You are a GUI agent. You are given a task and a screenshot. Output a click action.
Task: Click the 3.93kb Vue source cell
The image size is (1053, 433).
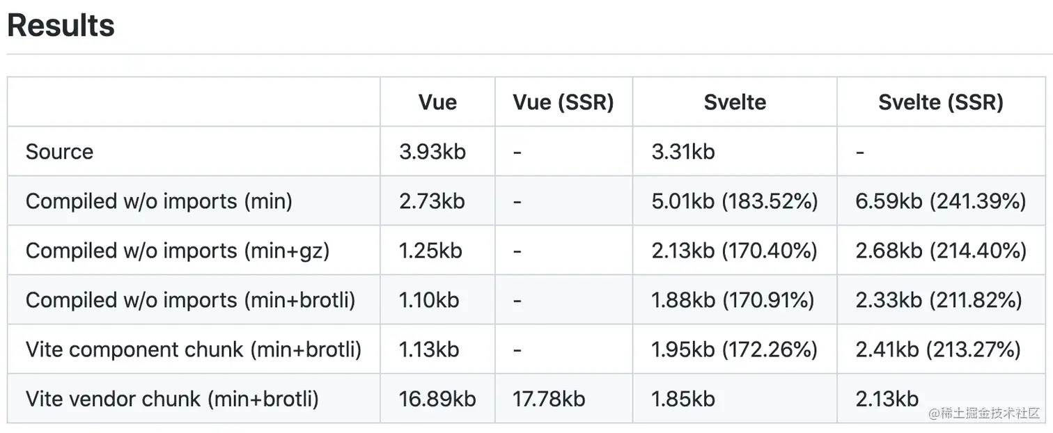432,152
